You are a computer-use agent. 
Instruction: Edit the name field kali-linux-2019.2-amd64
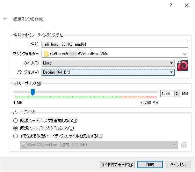point(115,44)
